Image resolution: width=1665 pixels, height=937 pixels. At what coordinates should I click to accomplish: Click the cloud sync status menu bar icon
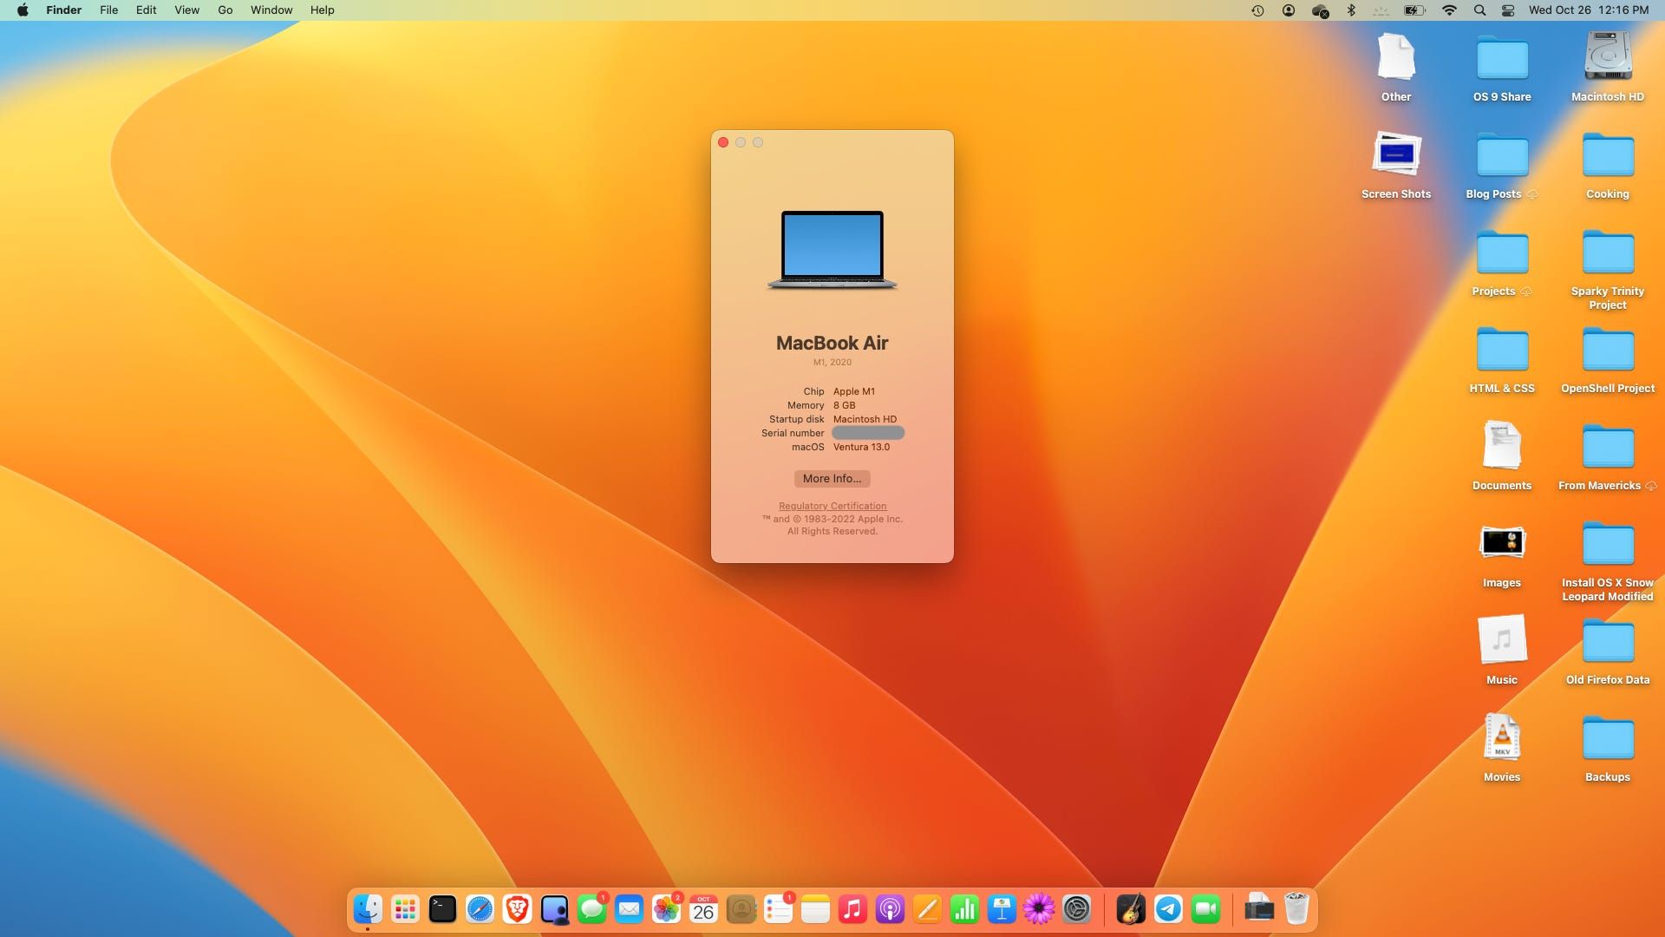pos(1320,10)
